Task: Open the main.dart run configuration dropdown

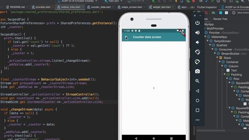Action: point(114,1)
